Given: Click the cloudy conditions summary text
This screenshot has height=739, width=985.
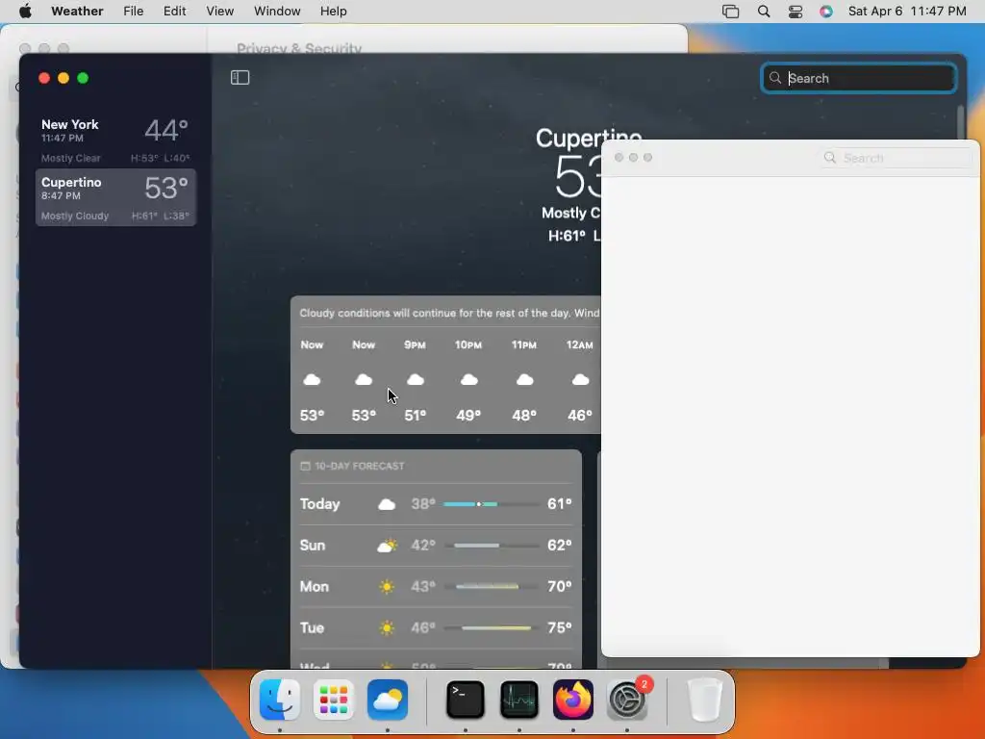Looking at the screenshot, I should pos(450,313).
